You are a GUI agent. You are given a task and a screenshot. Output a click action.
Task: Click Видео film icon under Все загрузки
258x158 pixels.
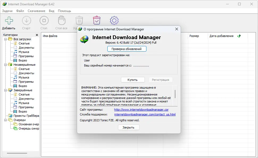coord(15,60)
